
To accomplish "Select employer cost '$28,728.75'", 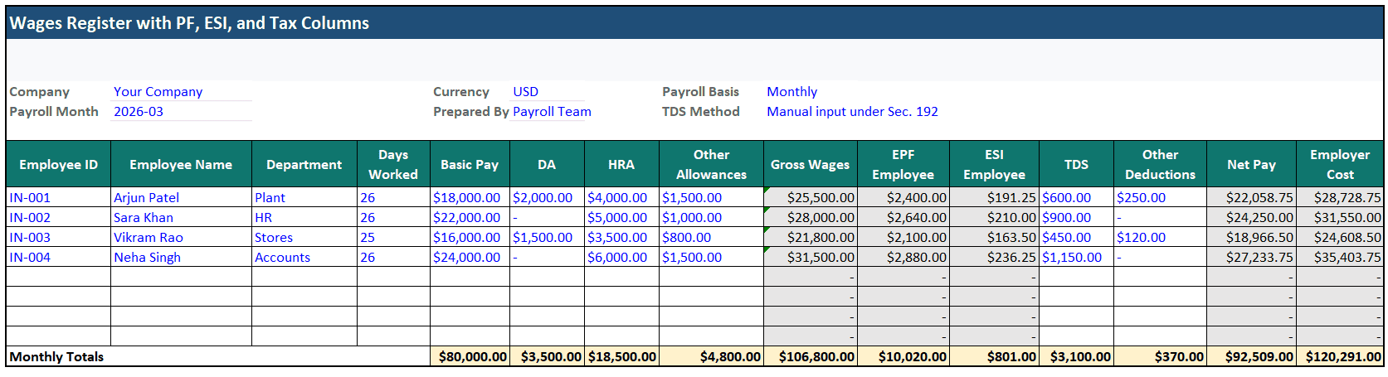I will coord(1340,197).
